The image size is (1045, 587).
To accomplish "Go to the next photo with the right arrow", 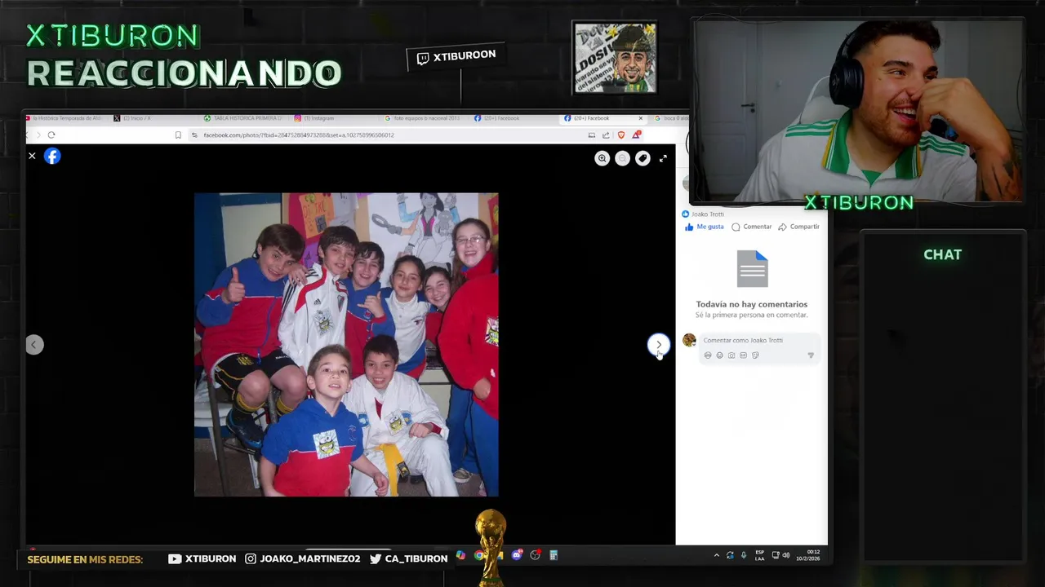I will coord(659,345).
